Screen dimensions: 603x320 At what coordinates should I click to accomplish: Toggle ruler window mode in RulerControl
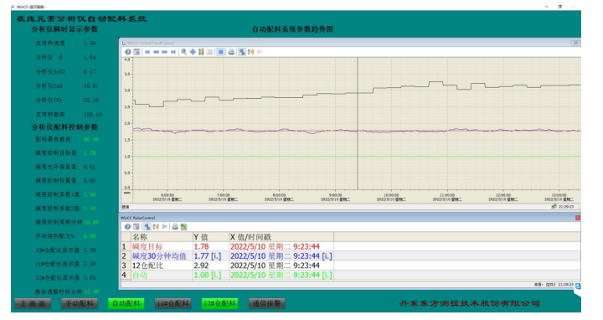click(x=147, y=227)
